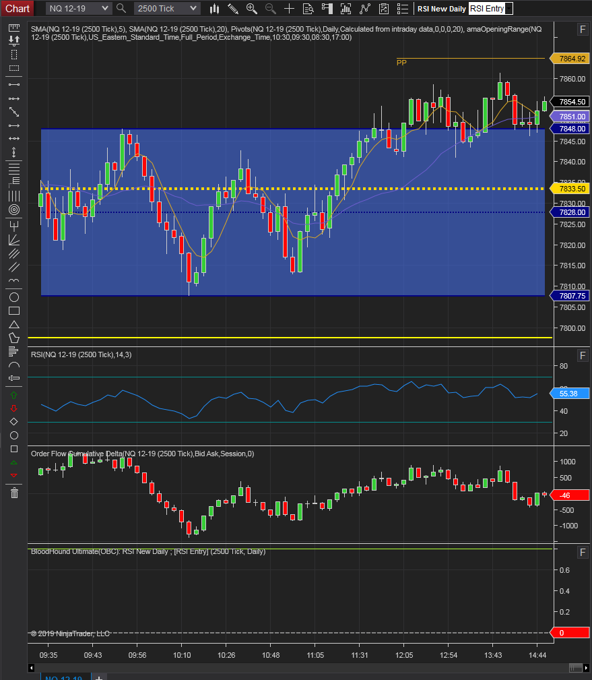Select the Gann Fan tool
592x680 pixels.
14,240
